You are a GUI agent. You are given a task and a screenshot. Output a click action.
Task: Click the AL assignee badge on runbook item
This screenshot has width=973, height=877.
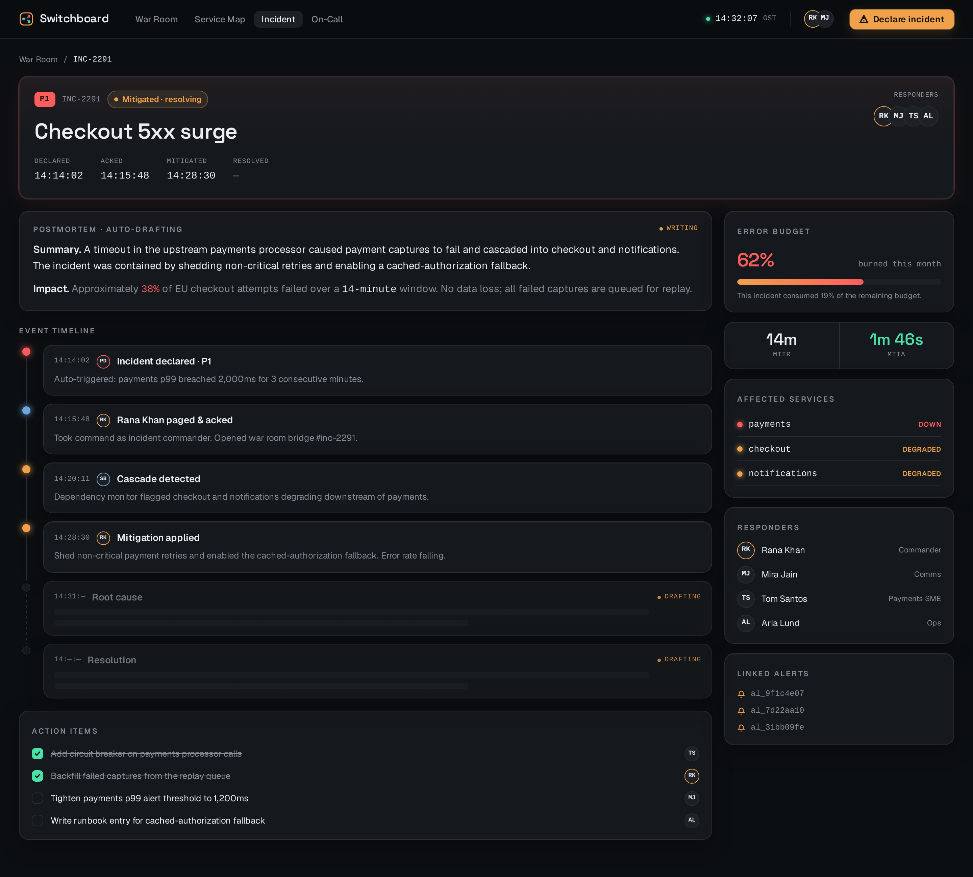point(691,820)
